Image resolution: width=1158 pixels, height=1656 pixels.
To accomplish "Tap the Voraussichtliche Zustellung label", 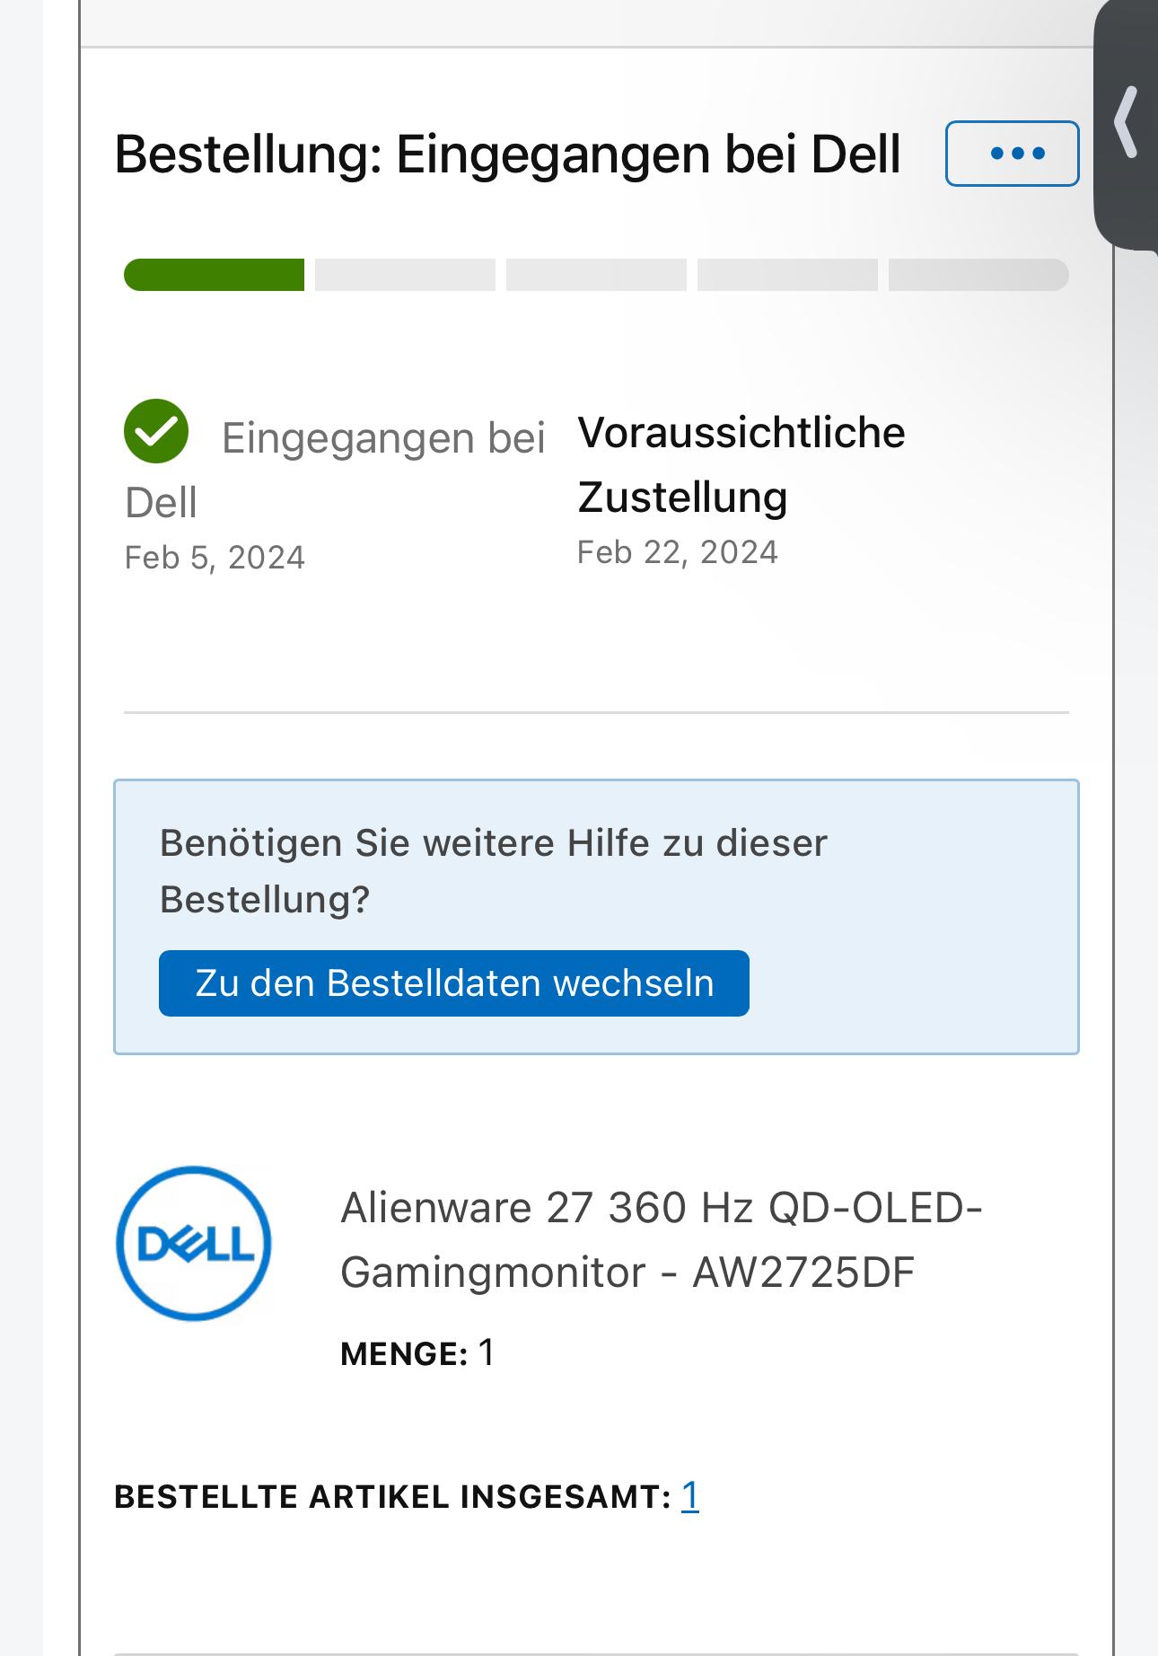I will (x=741, y=464).
